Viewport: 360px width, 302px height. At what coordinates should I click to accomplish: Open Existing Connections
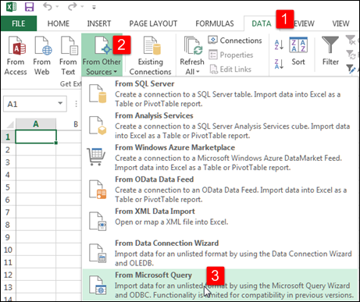(151, 55)
